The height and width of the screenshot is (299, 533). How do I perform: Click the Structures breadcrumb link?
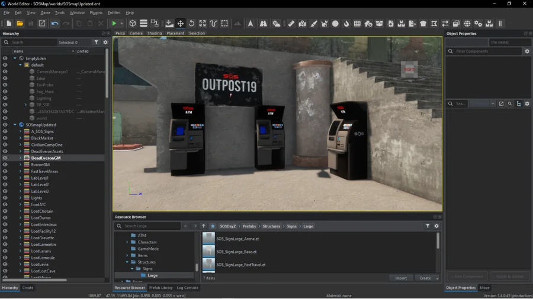[271, 226]
